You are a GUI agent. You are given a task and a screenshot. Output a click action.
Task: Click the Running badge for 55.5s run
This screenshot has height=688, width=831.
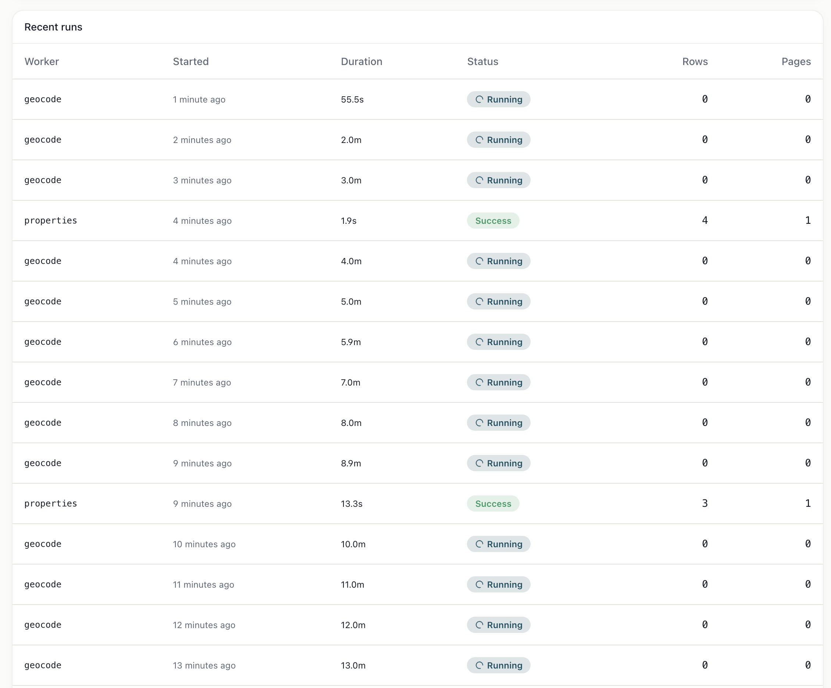pyautogui.click(x=499, y=99)
